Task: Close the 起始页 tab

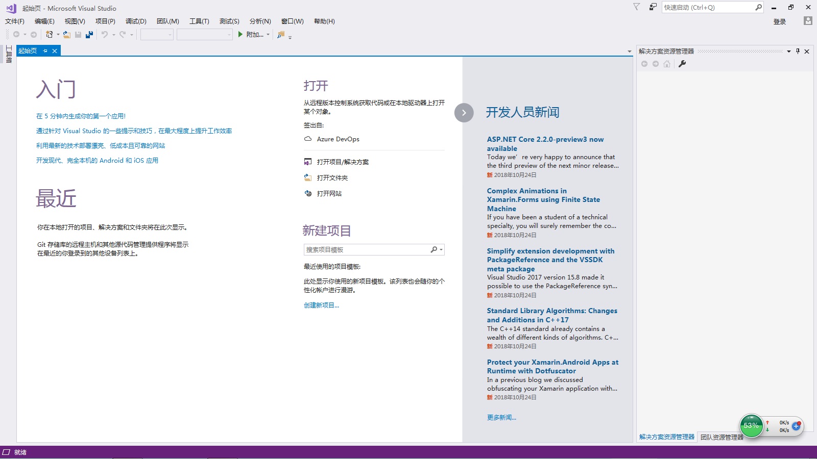Action: coord(55,51)
